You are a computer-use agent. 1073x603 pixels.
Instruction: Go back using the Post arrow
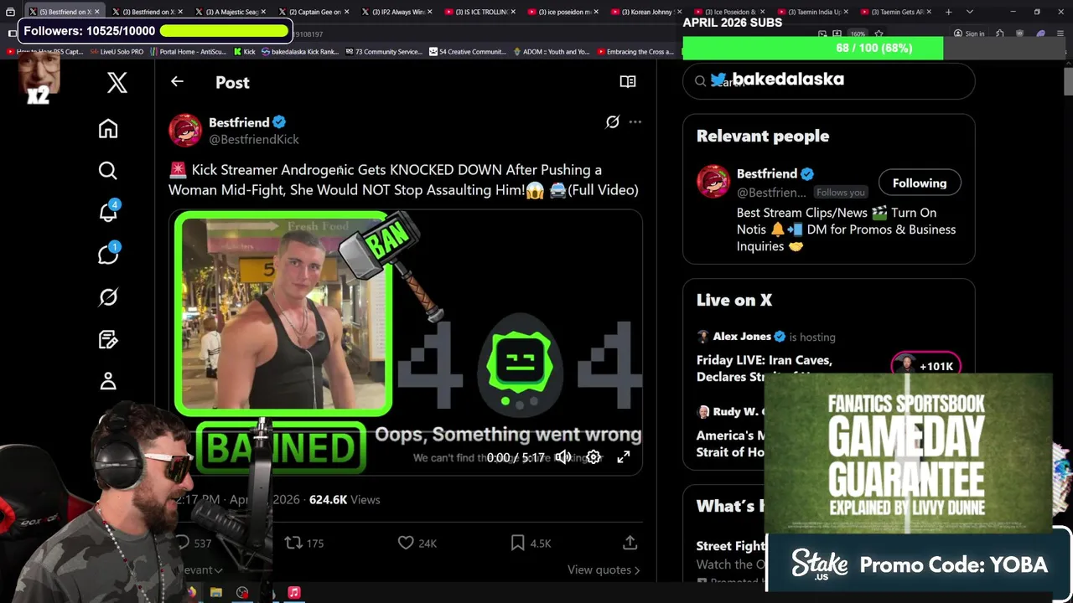tap(177, 81)
